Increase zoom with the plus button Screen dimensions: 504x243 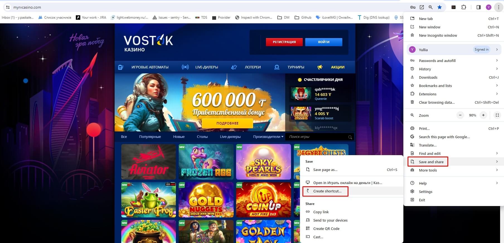tap(483, 115)
